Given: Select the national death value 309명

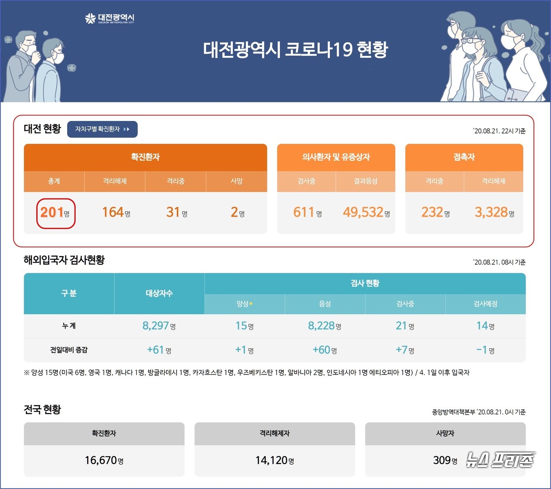Looking at the screenshot, I should 445,461.
